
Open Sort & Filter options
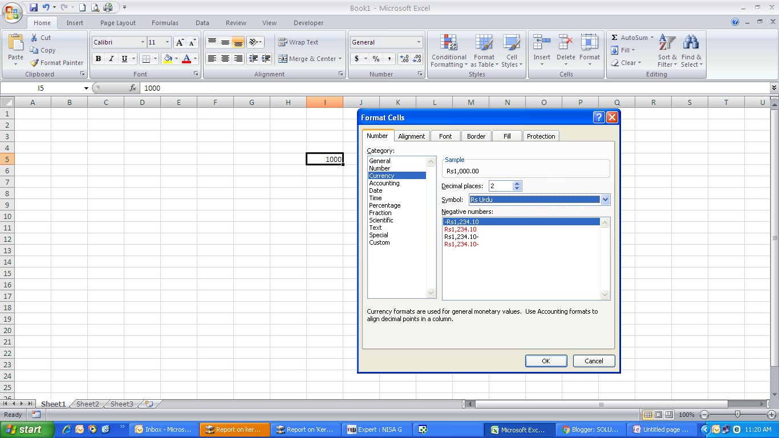tap(666, 51)
